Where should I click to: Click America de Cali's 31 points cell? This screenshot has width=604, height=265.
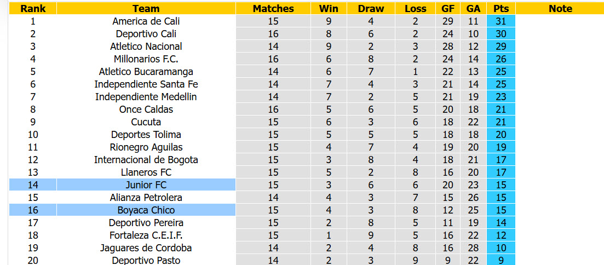501,21
